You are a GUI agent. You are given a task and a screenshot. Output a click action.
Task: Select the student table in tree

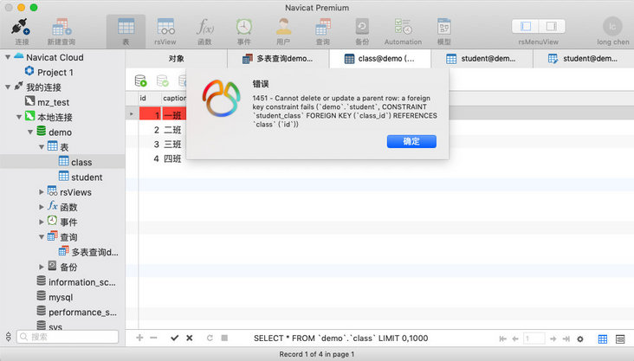tap(87, 177)
